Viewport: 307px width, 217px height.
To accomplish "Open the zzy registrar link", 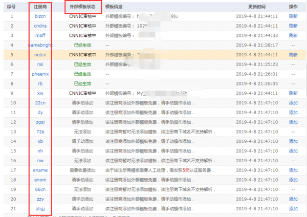I will pyautogui.click(x=40, y=199).
